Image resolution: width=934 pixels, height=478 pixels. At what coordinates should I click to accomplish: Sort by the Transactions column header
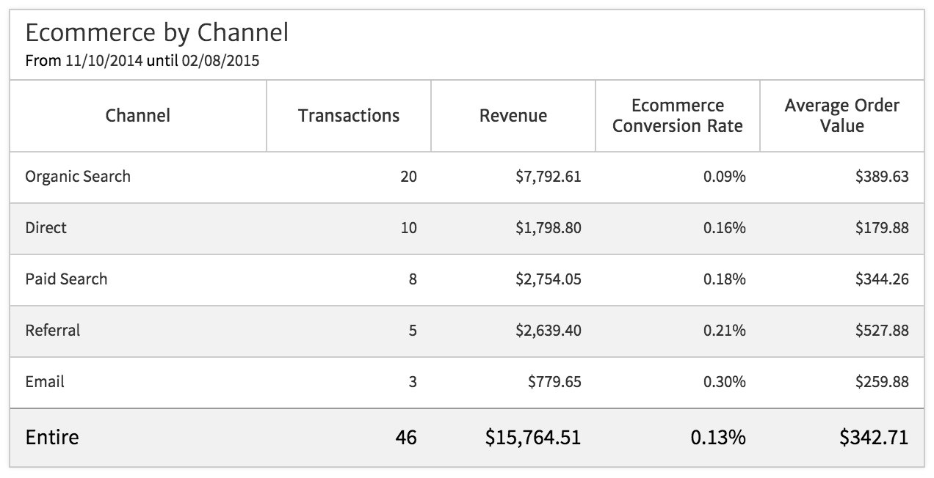click(349, 116)
